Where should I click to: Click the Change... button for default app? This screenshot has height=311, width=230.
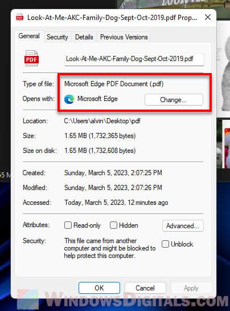[174, 99]
